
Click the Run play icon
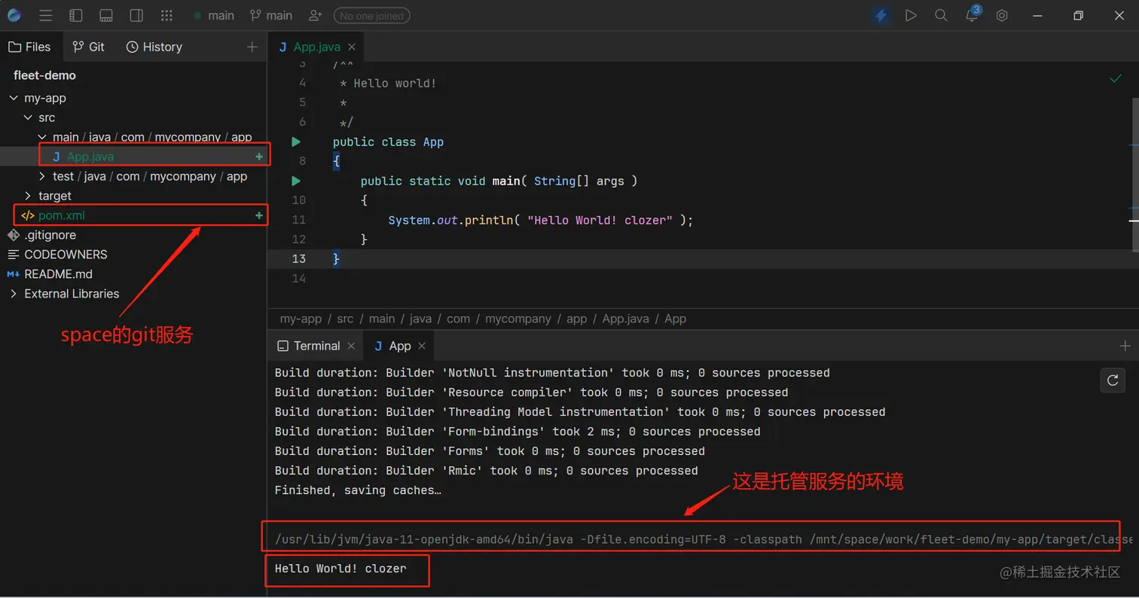[911, 15]
